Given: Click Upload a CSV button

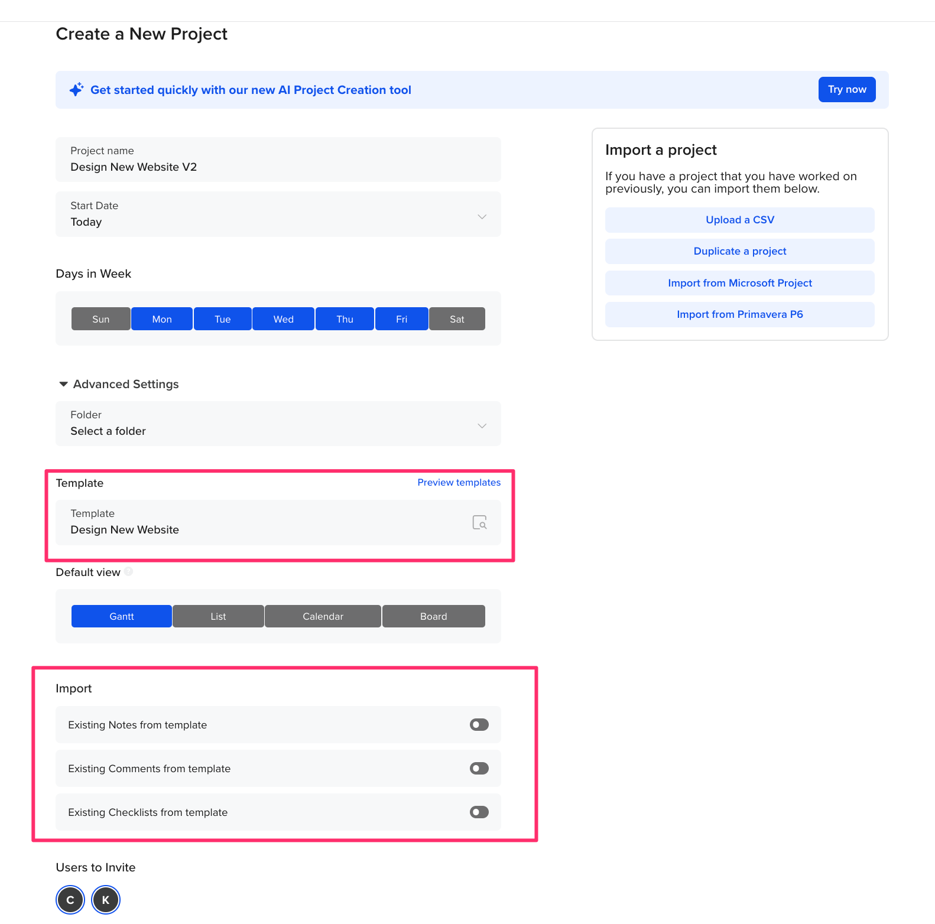Looking at the screenshot, I should [x=740, y=220].
